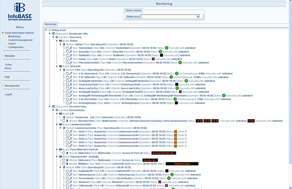
Task: Open the Medialist menu
Action: click(x=10, y=56)
